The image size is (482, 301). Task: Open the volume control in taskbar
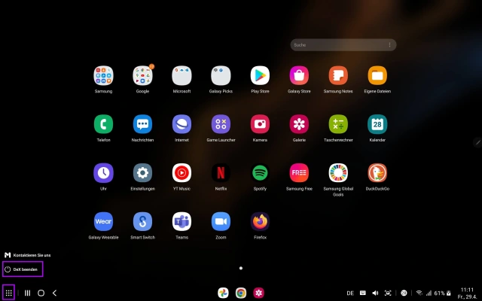pyautogui.click(x=375, y=293)
